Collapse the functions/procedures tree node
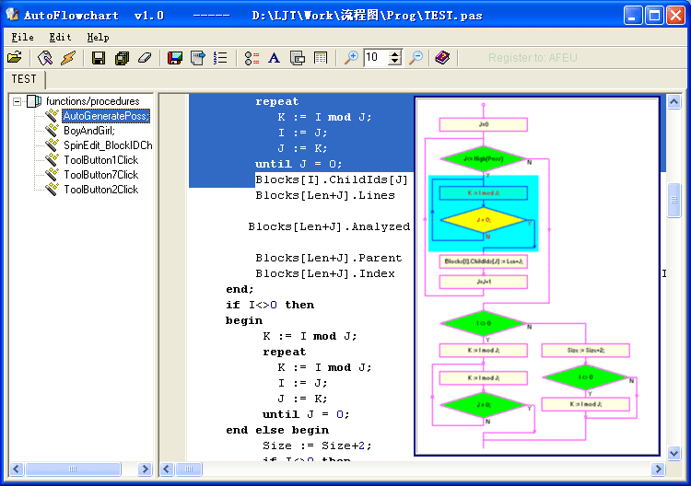The image size is (691, 486). tap(17, 101)
